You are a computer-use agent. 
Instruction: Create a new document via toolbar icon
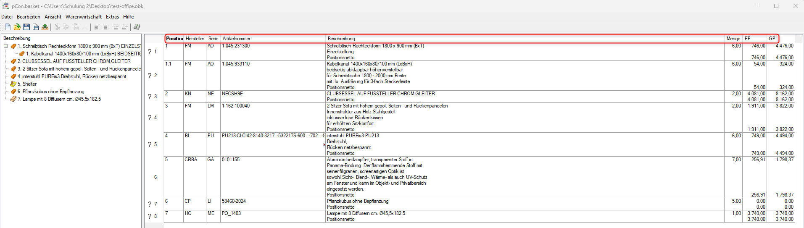click(8, 27)
